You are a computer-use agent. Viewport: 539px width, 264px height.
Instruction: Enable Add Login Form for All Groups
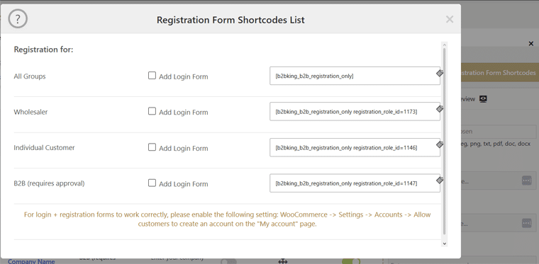pyautogui.click(x=152, y=76)
